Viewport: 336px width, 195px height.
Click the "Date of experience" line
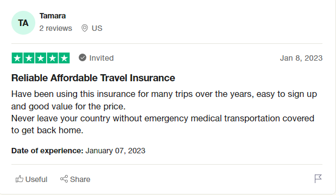tap(78, 151)
